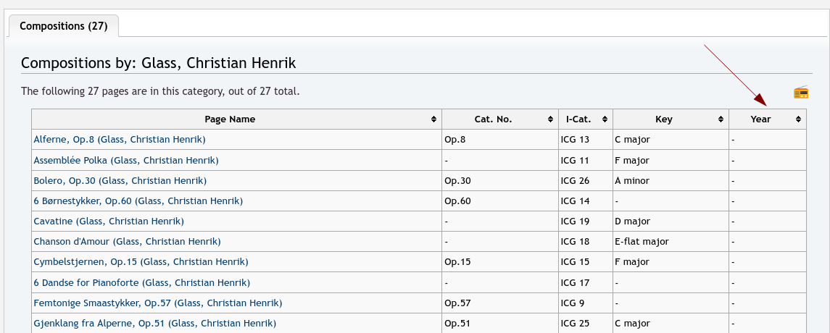
Task: Click the Key column header text
Action: [x=663, y=119]
